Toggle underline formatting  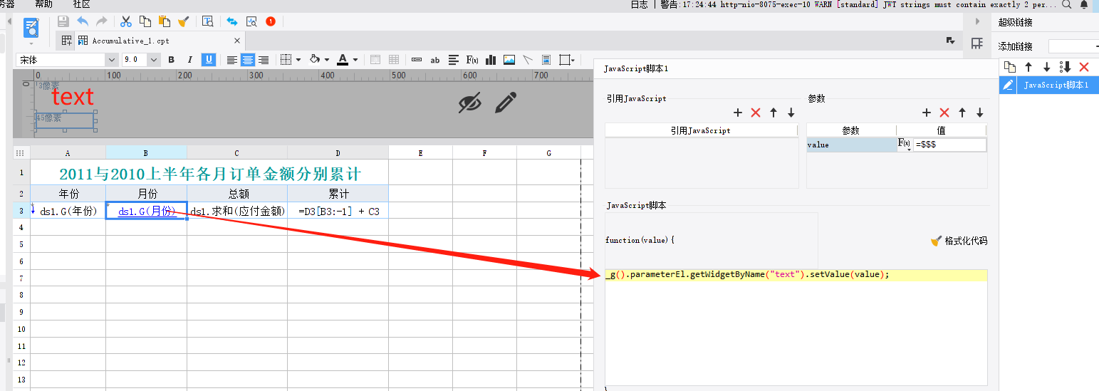(209, 60)
